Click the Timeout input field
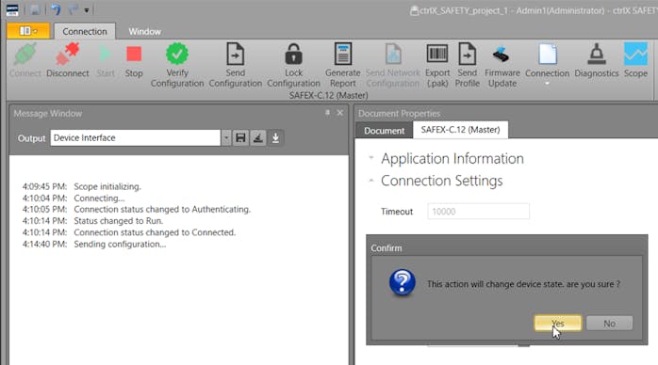 coord(478,212)
